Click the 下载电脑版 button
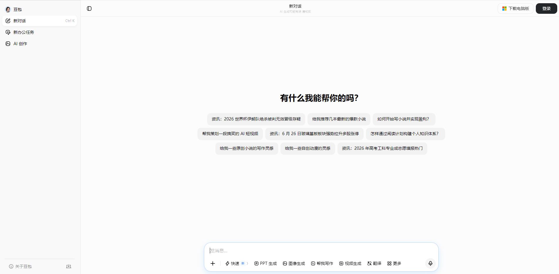 tap(516, 8)
